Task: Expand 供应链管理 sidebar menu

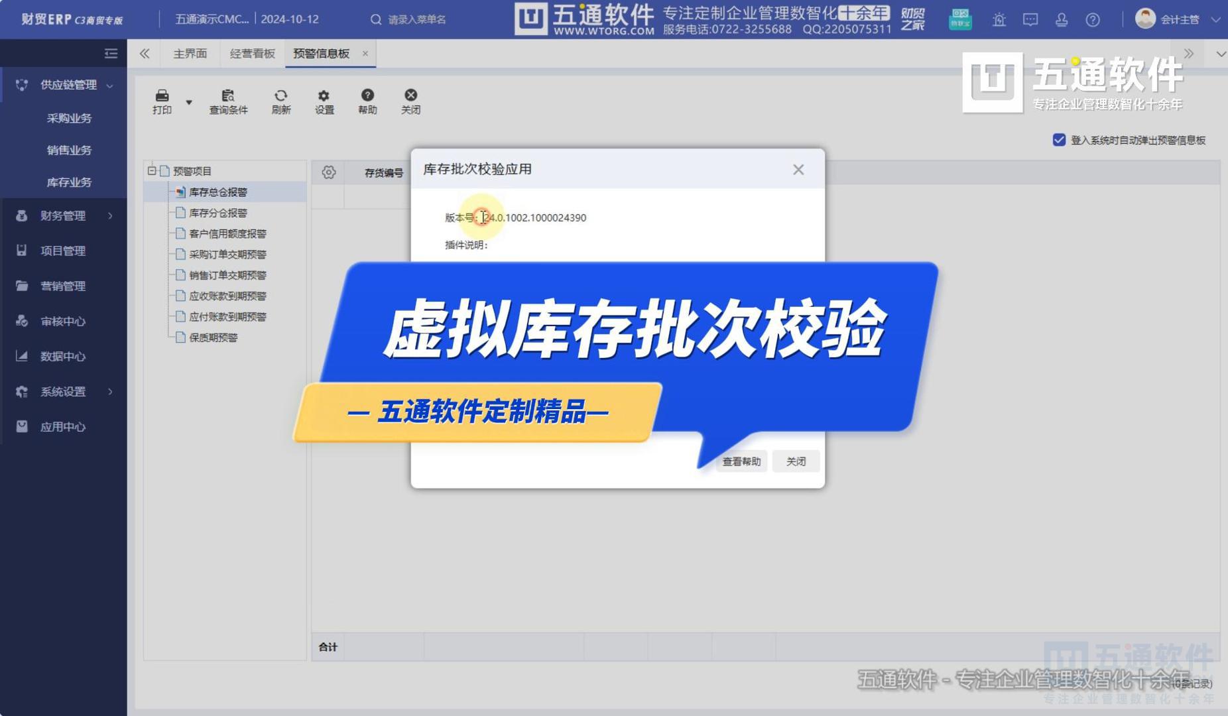Action: pyautogui.click(x=64, y=85)
